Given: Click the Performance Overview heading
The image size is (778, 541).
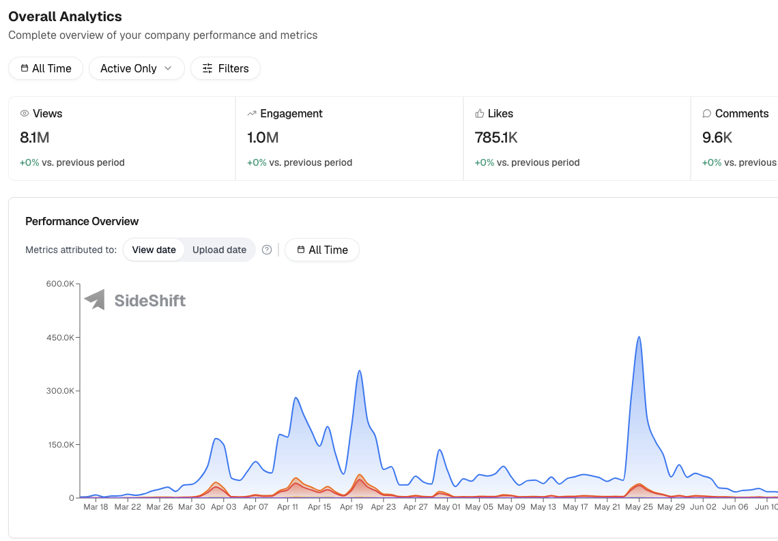Looking at the screenshot, I should (82, 221).
